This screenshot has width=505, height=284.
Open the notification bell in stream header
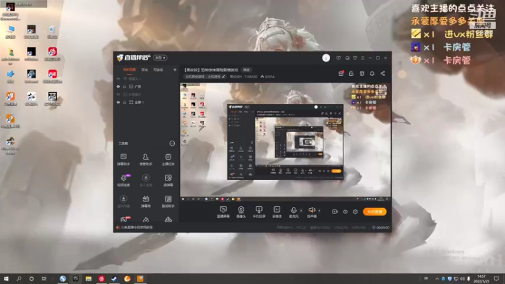click(x=372, y=73)
